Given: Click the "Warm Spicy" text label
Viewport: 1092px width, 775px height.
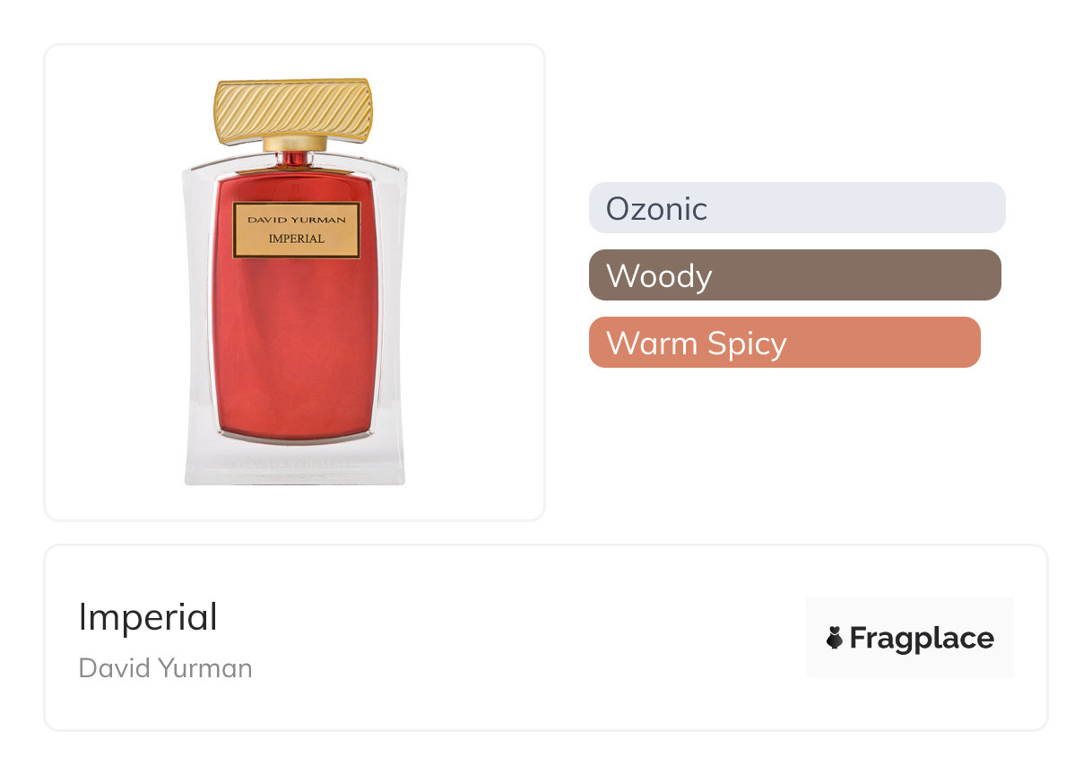Looking at the screenshot, I should [696, 344].
